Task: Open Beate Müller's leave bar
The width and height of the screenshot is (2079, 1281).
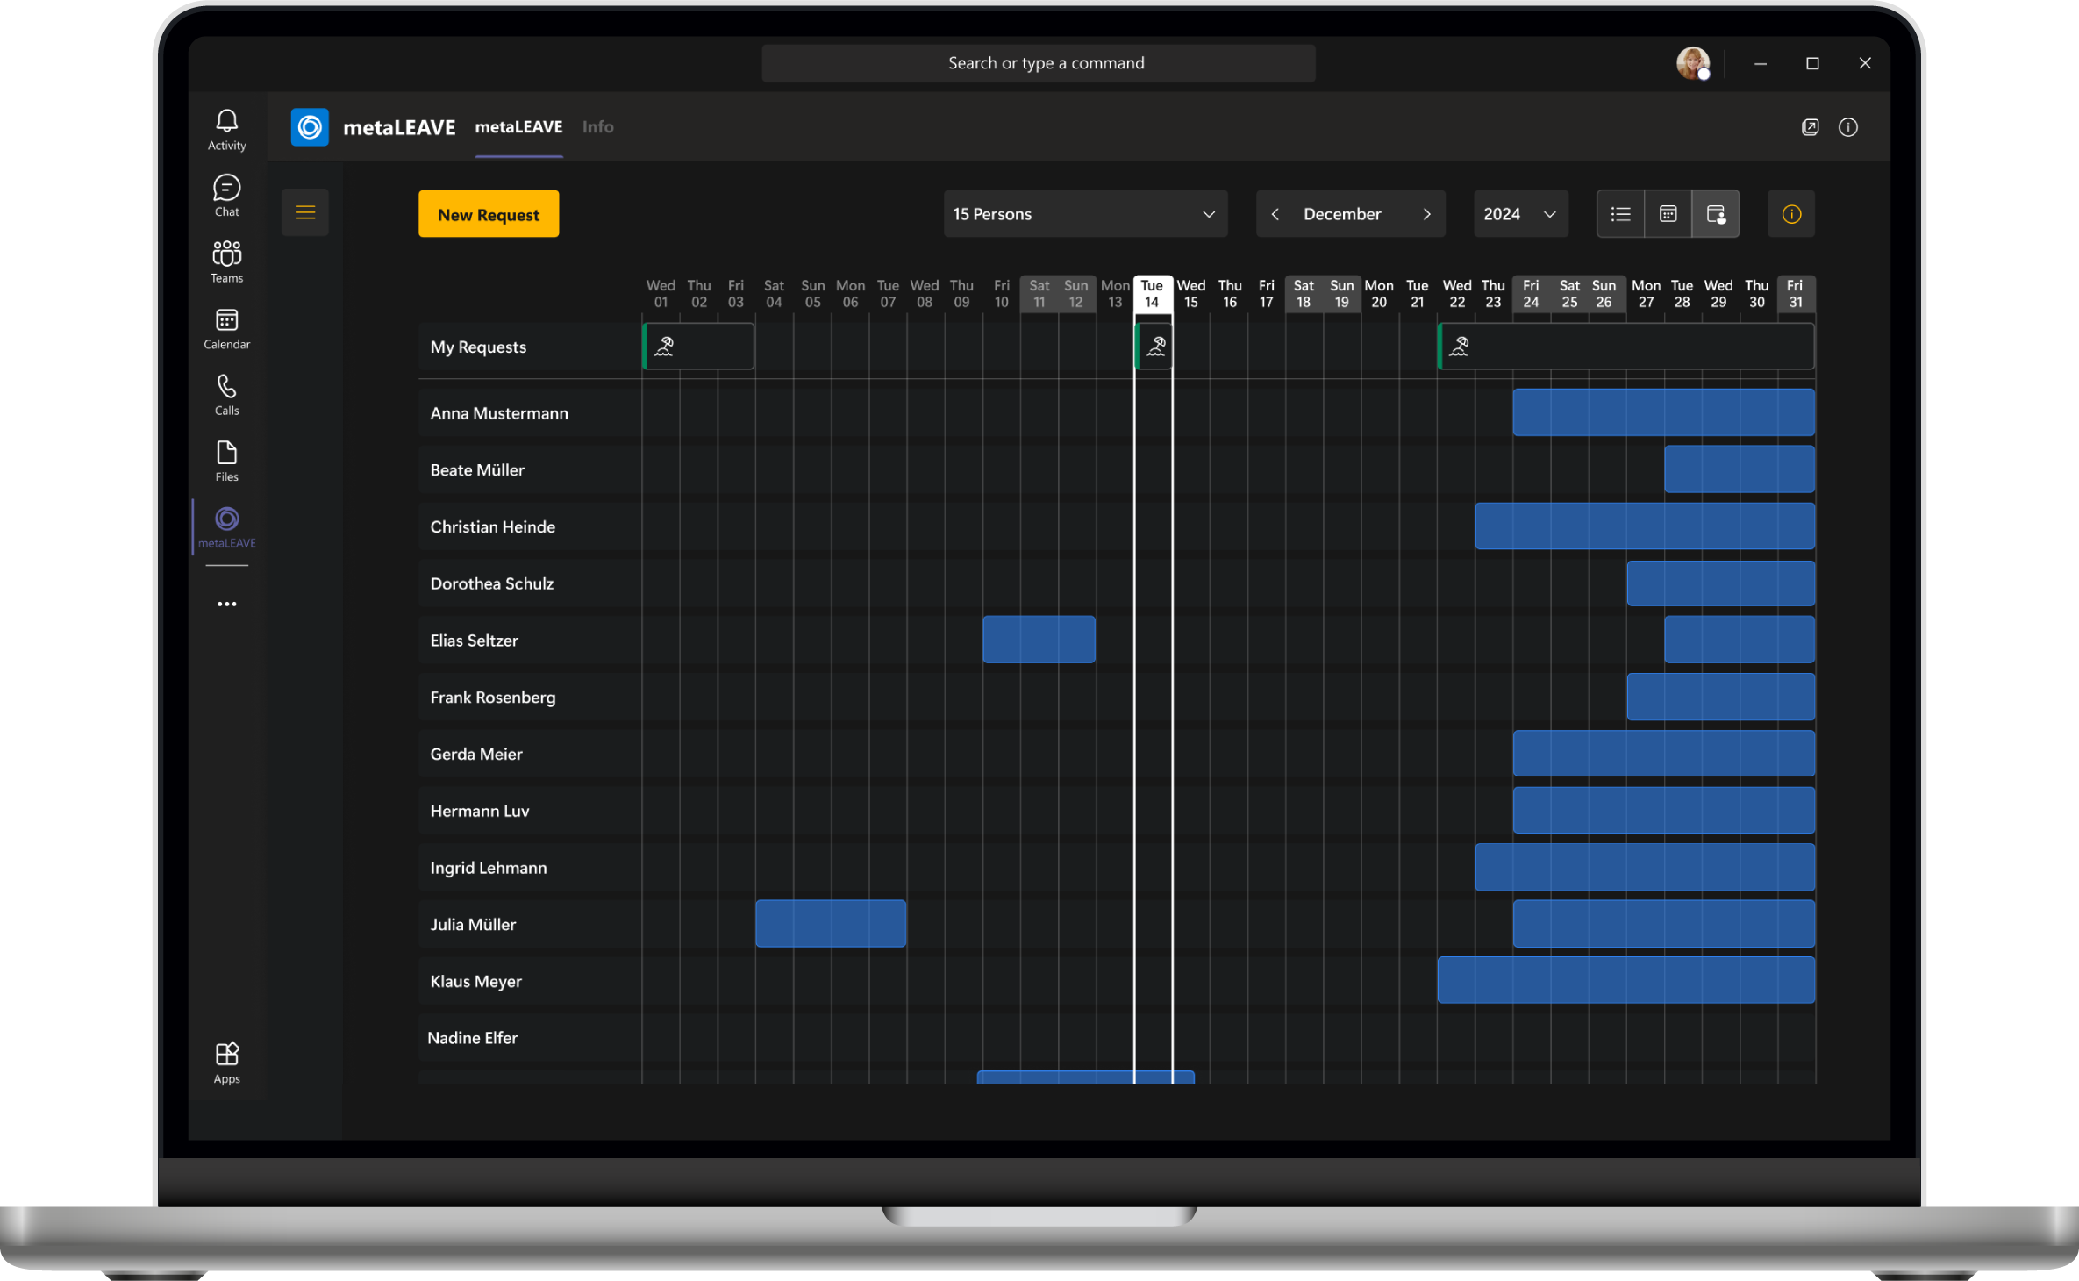Action: 1740,469
